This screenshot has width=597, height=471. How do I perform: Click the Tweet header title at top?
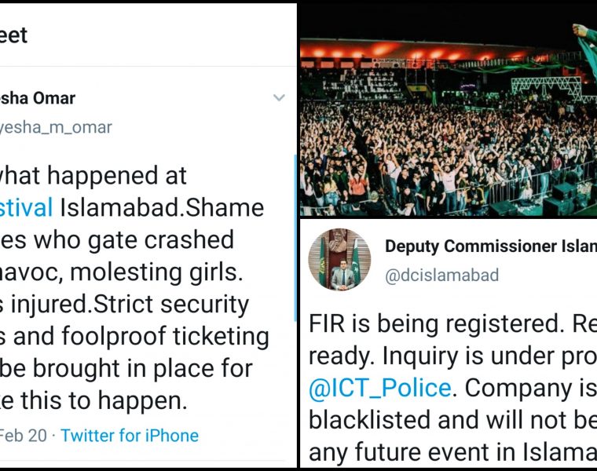pos(14,35)
